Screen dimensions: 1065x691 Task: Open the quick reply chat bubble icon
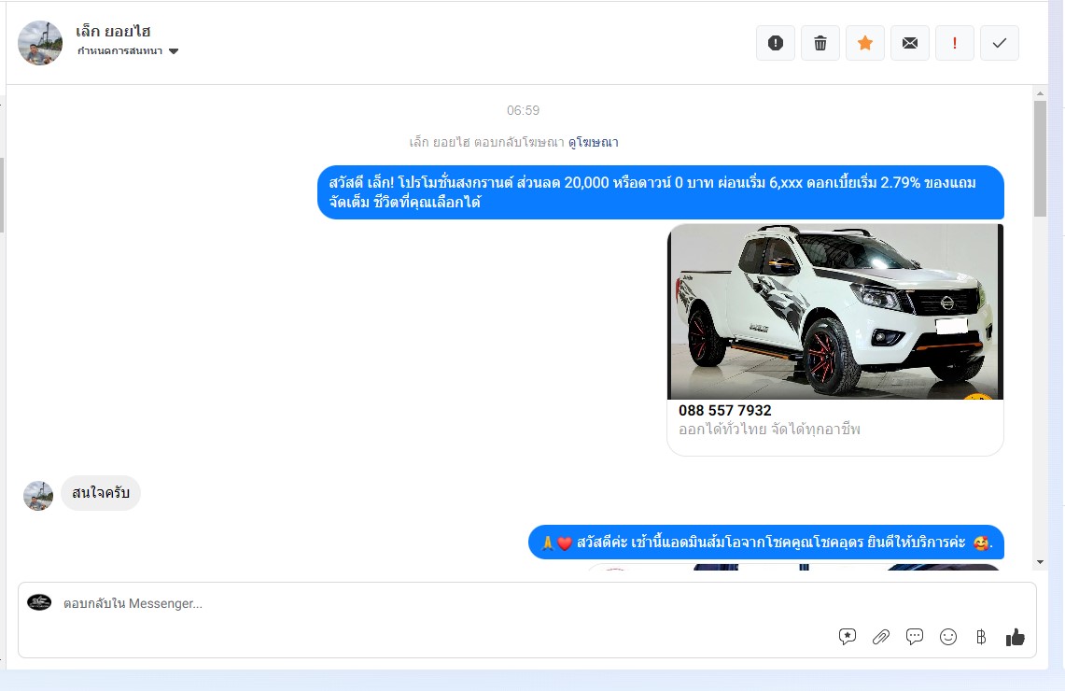click(x=914, y=637)
